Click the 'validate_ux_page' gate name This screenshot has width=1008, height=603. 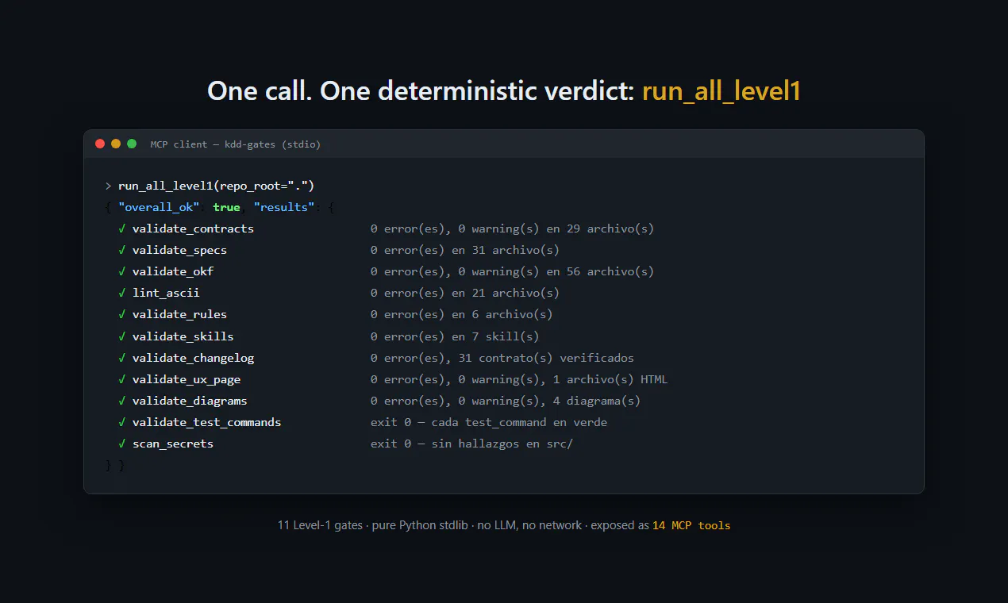pos(187,379)
